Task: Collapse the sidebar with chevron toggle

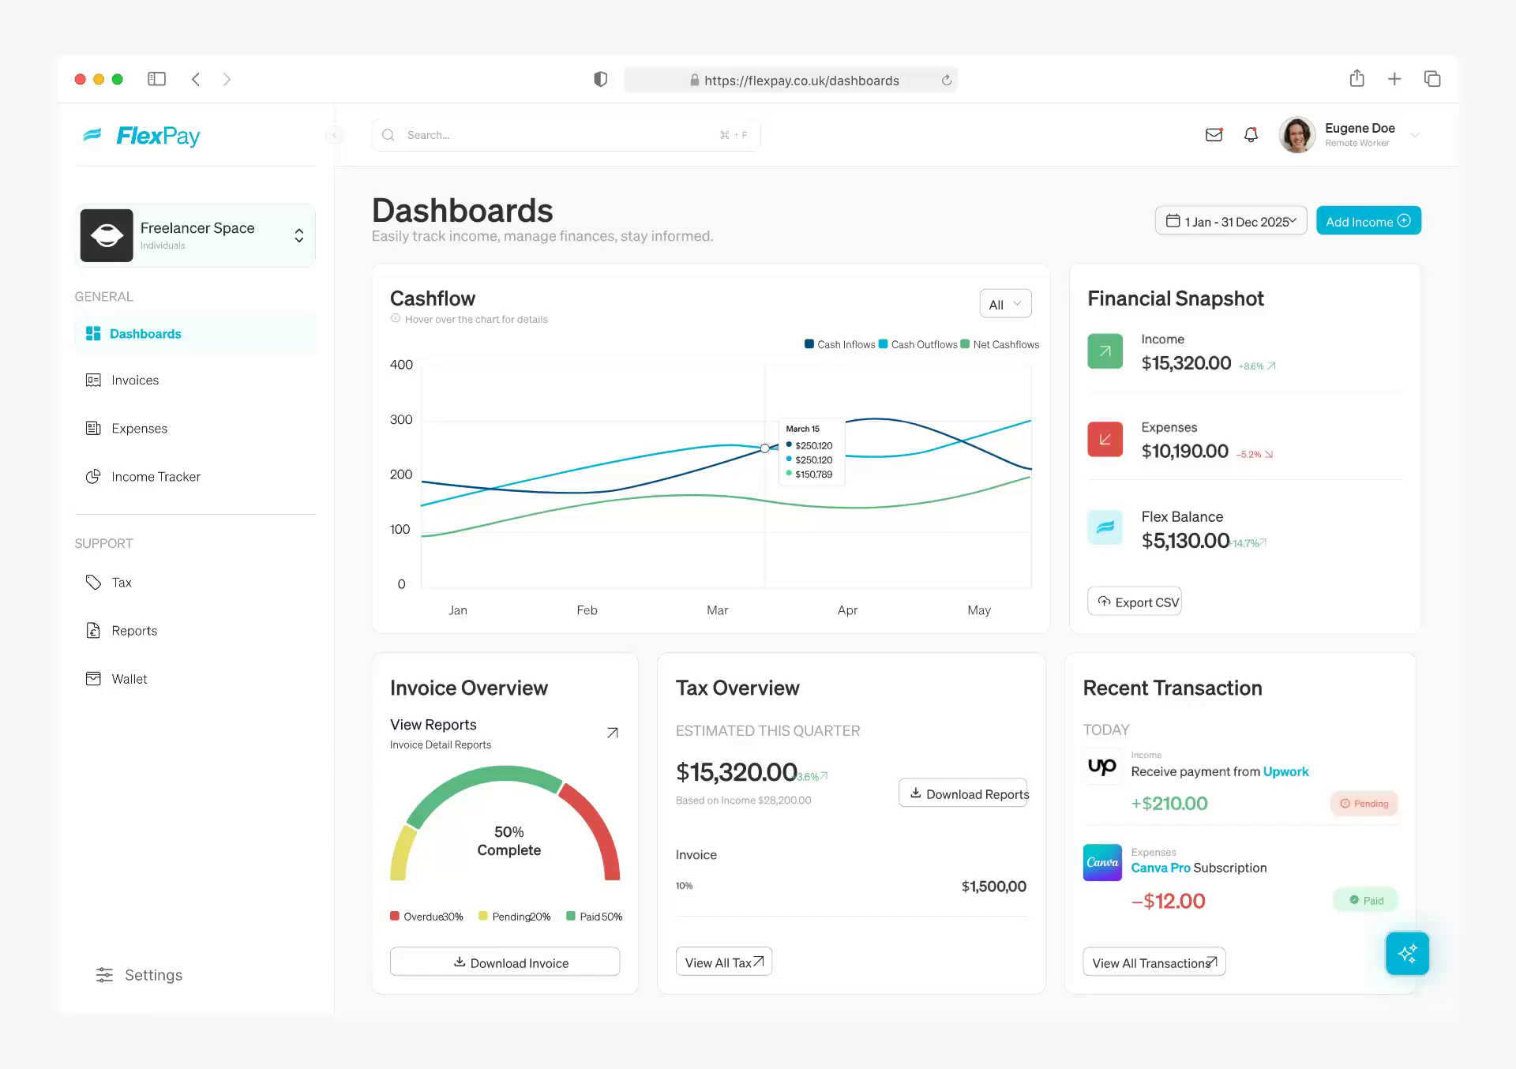Action: click(x=335, y=135)
